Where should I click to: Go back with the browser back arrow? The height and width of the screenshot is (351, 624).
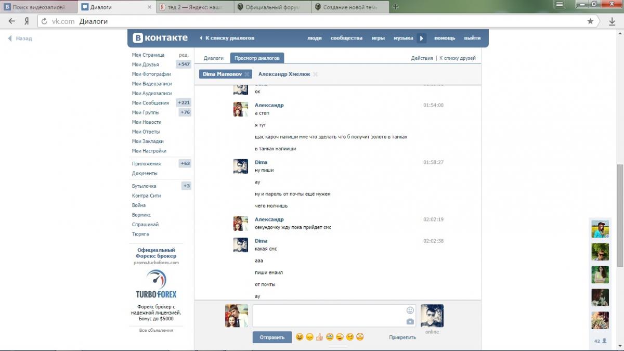tap(12, 21)
